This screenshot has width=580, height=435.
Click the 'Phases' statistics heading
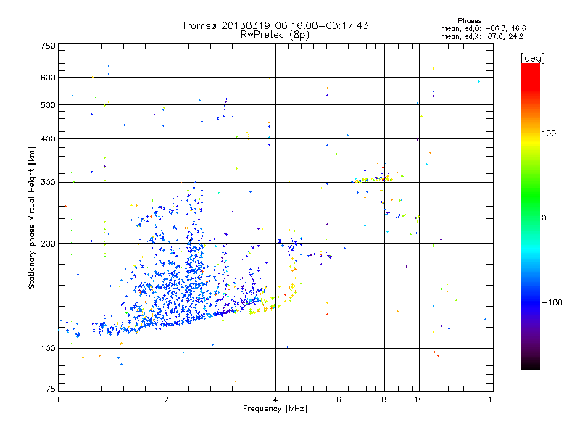point(469,21)
